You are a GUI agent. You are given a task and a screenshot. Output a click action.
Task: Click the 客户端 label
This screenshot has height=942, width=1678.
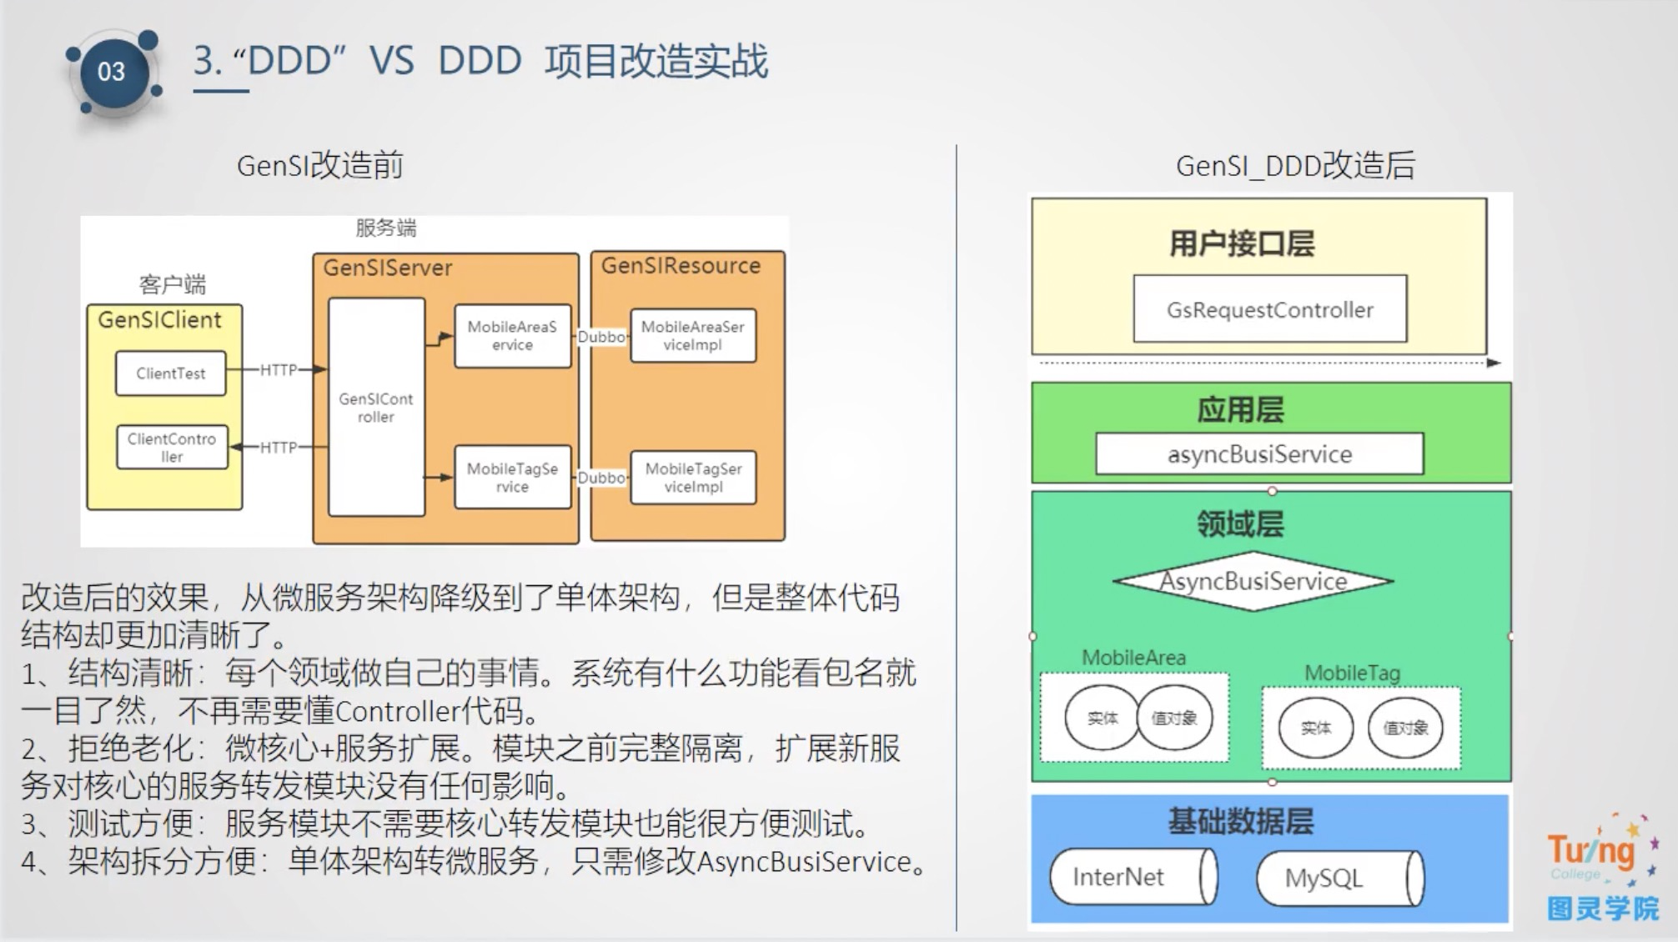pos(172,285)
